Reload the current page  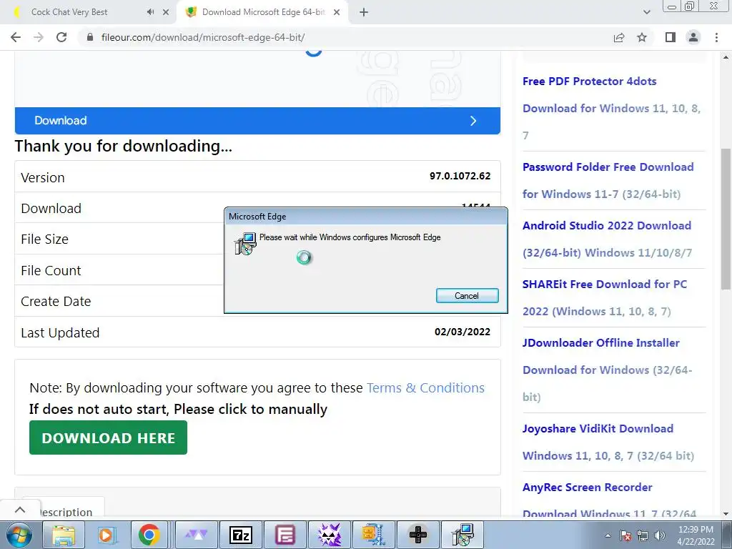point(61,37)
